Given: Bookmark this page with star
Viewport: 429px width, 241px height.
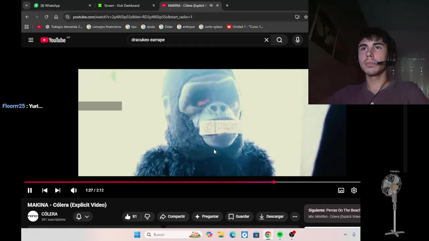Looking at the screenshot, I should coord(306,17).
